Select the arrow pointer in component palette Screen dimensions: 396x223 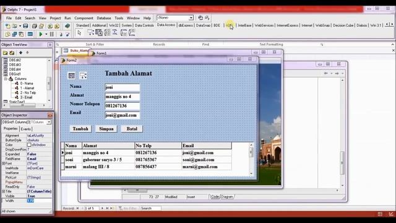[x=79, y=33]
